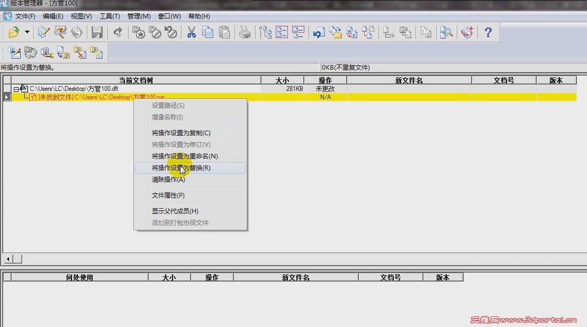Open the 工具(T) menu

pos(110,16)
